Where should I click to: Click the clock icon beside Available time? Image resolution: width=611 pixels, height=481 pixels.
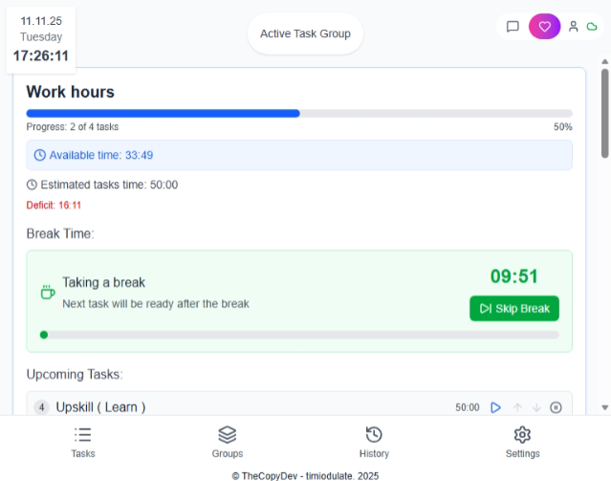[40, 155]
